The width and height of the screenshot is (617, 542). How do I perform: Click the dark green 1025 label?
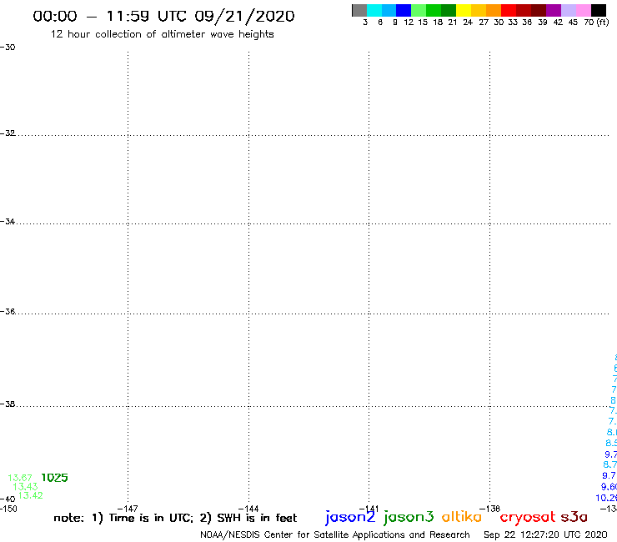click(55, 478)
